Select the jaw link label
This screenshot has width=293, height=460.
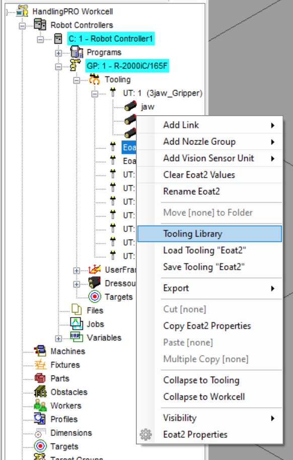click(x=148, y=107)
